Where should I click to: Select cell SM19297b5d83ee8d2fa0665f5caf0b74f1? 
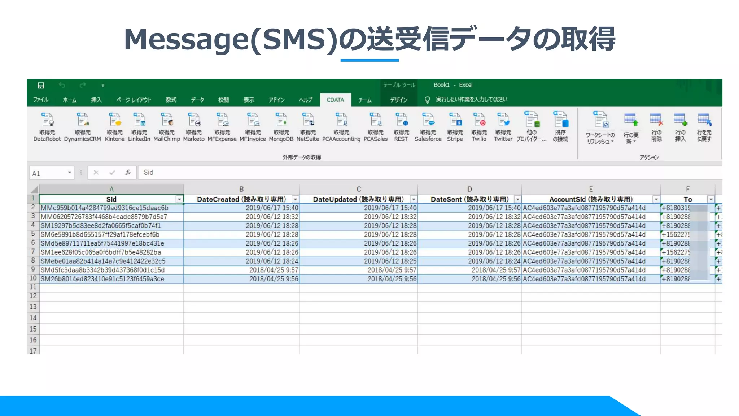(111, 226)
